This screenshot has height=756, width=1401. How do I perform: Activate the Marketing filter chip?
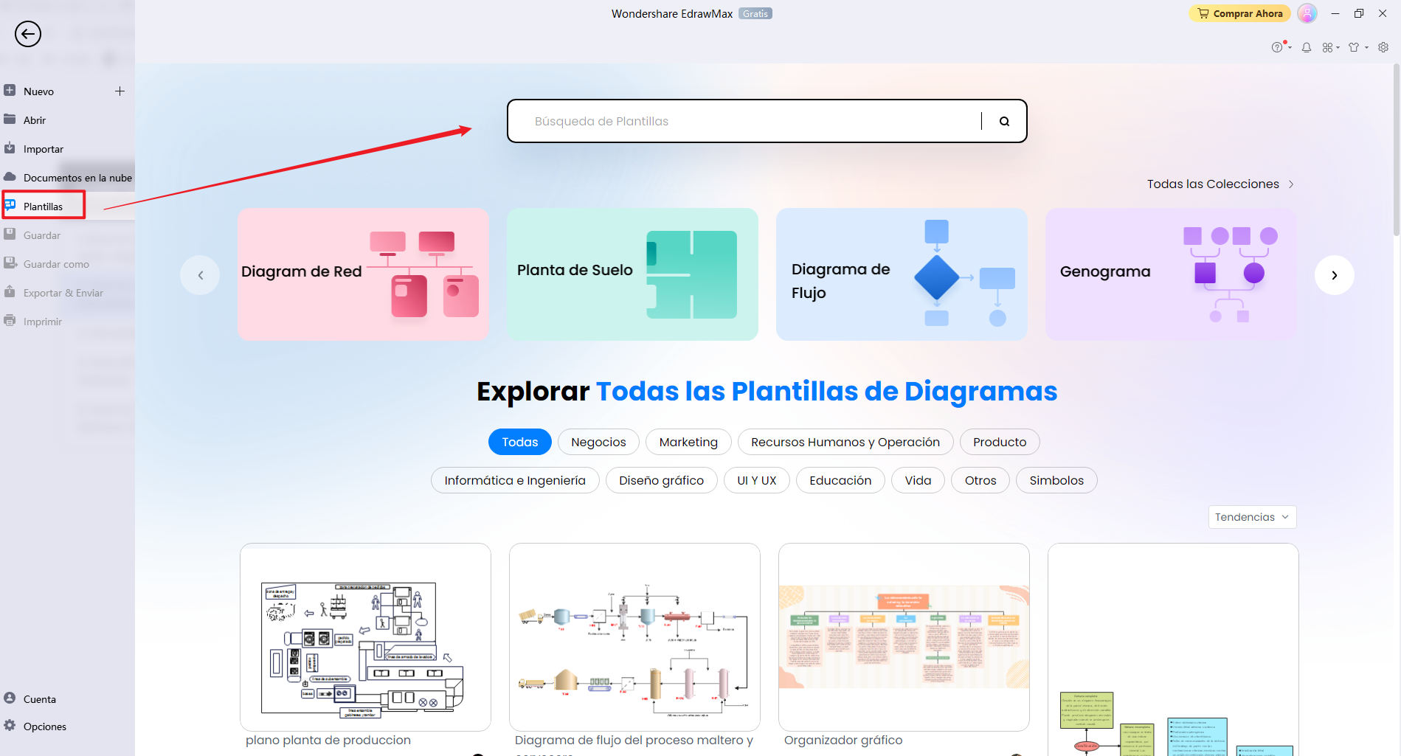point(688,442)
